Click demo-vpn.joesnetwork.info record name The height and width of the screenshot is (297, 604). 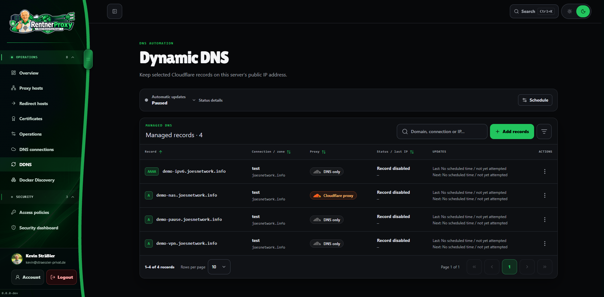tap(187, 244)
